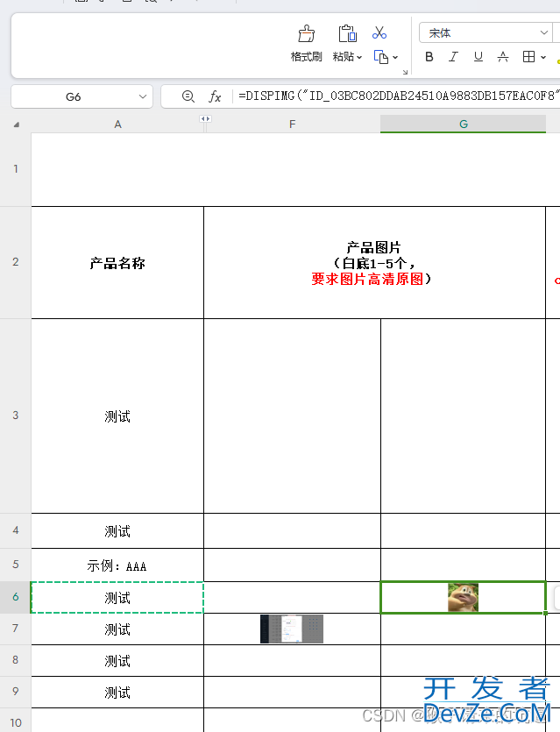The width and height of the screenshot is (560, 732).
Task: Expand the borders dropdown arrow
Action: 544,58
